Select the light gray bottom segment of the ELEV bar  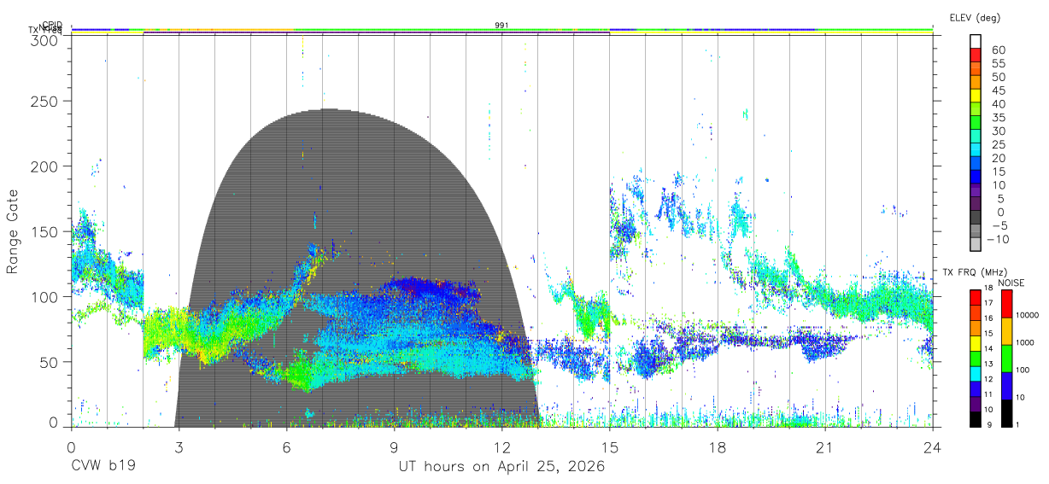point(976,245)
